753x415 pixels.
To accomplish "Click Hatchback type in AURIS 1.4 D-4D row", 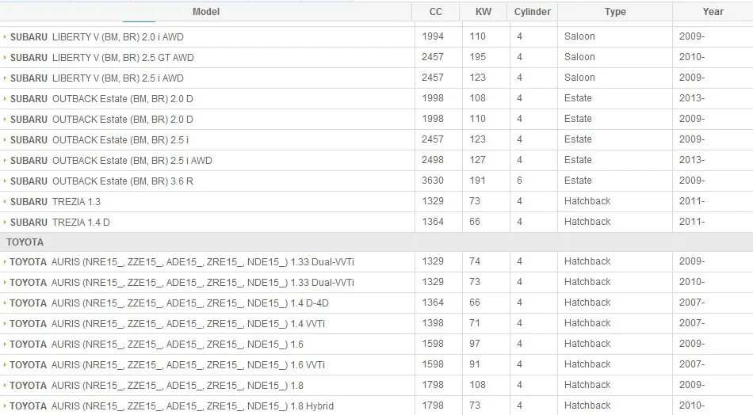I will [587, 303].
